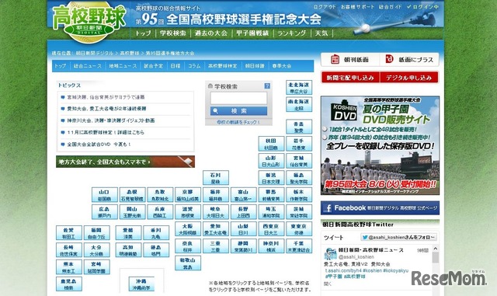Click the 朝刊紙面 newspaper icon
The image size is (497, 296).
point(335,59)
